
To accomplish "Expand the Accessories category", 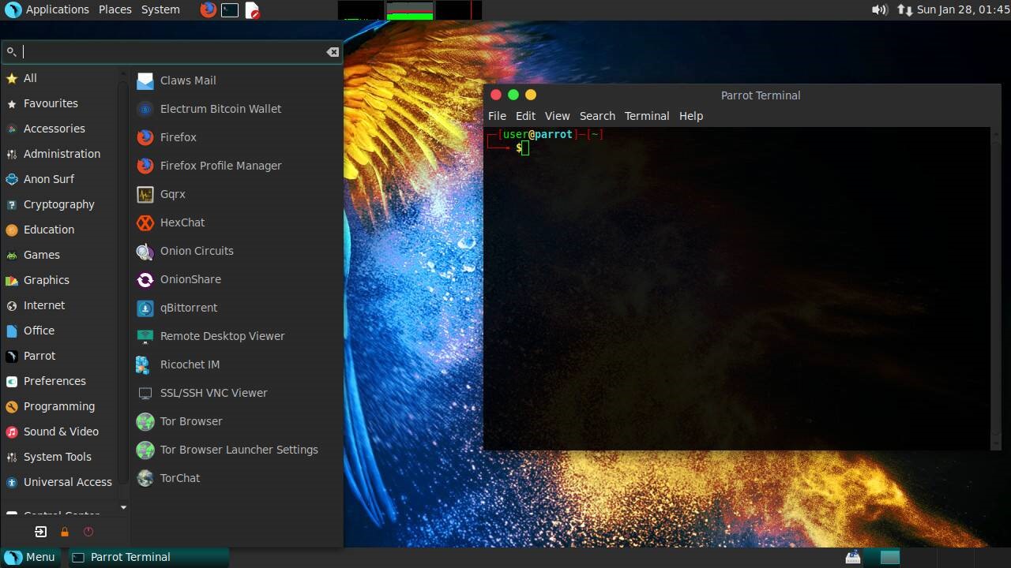I will (54, 129).
